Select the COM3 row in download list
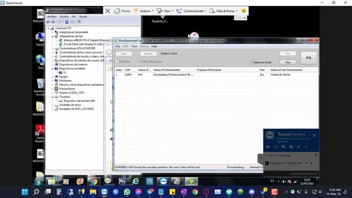The width and height of the screenshot is (352, 198). (216, 75)
